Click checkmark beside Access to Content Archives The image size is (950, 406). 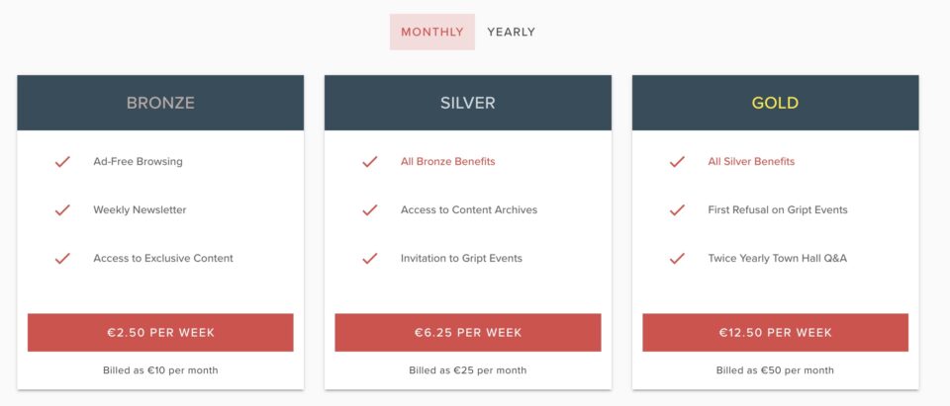[370, 209]
